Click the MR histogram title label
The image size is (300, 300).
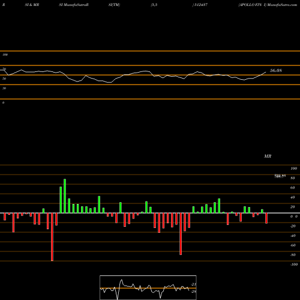click(268, 156)
